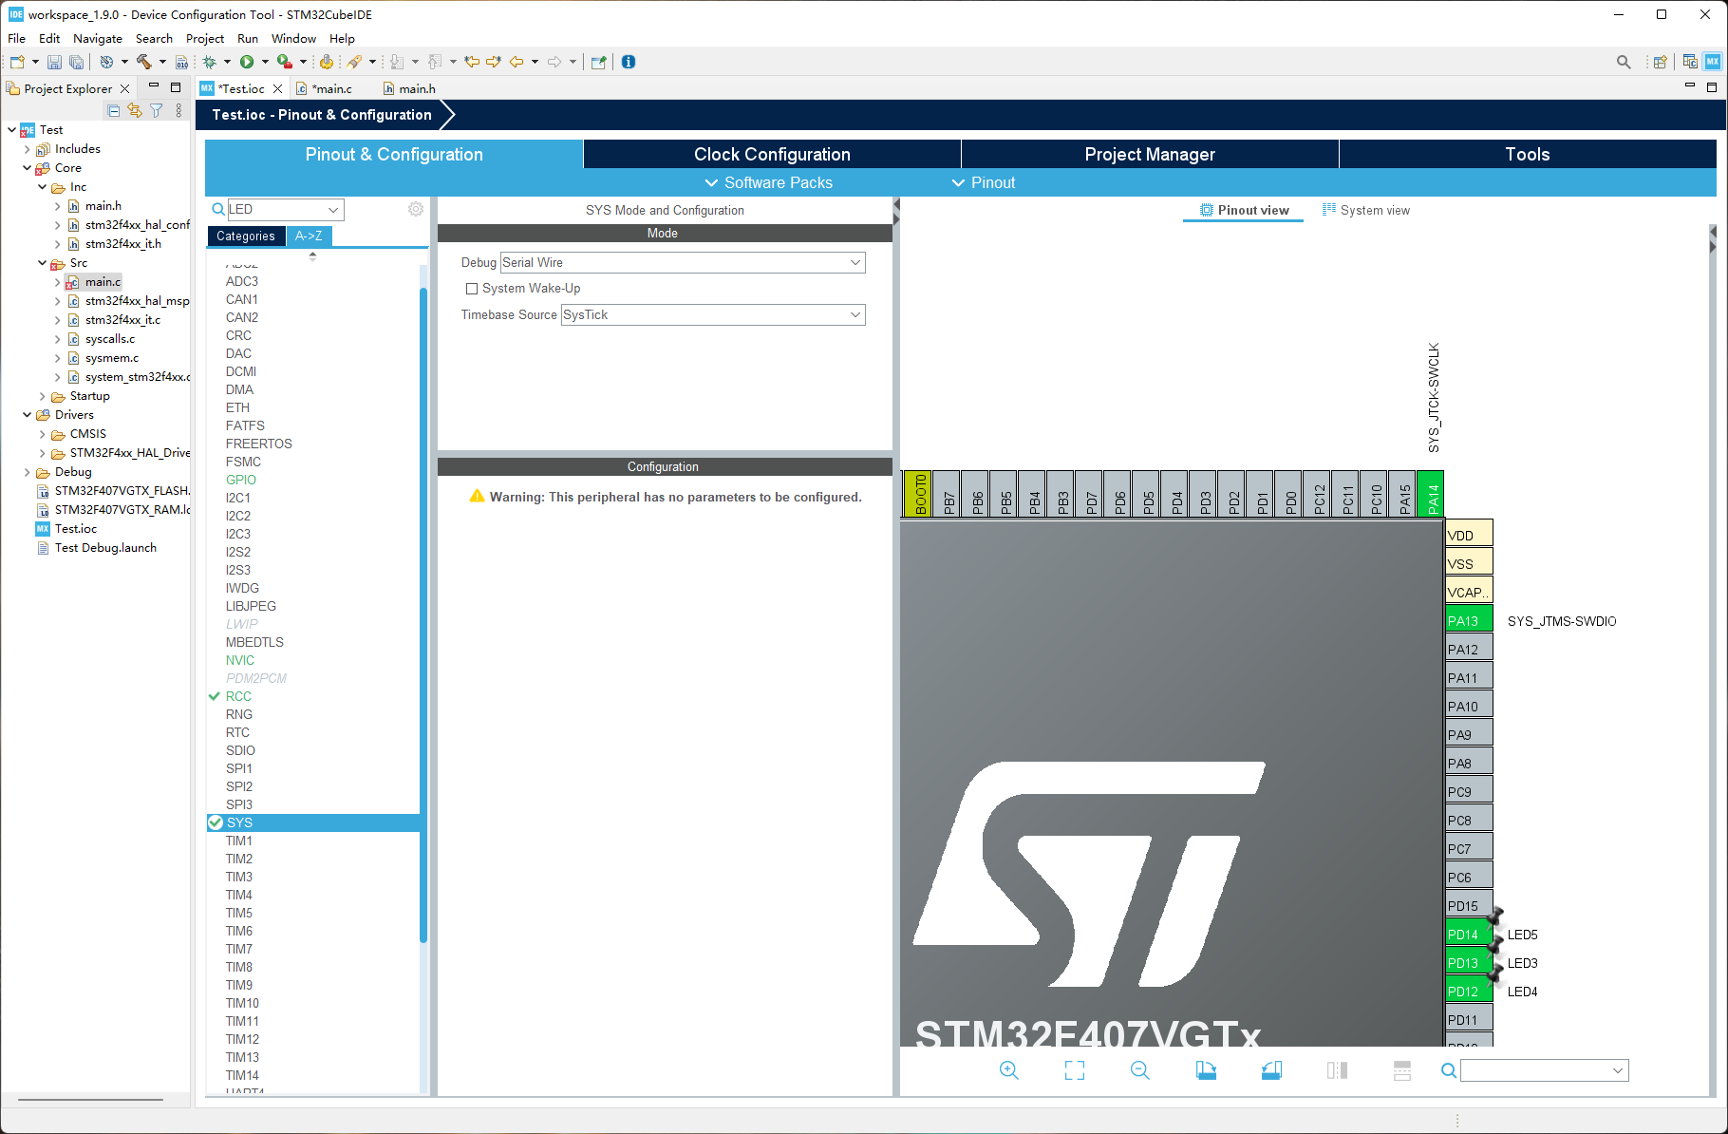
Task: Select GPIO in peripheral list
Action: [x=241, y=480]
